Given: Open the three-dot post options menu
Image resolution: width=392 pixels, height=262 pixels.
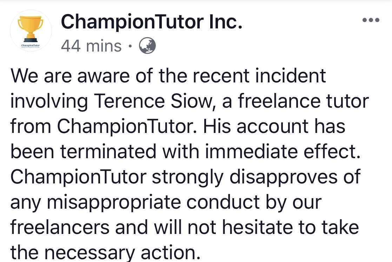Looking at the screenshot, I should tap(371, 20).
